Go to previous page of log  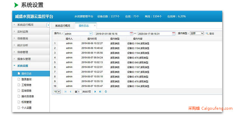click(x=70, y=92)
